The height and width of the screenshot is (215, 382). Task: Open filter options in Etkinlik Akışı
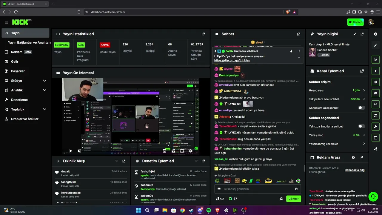point(117,161)
